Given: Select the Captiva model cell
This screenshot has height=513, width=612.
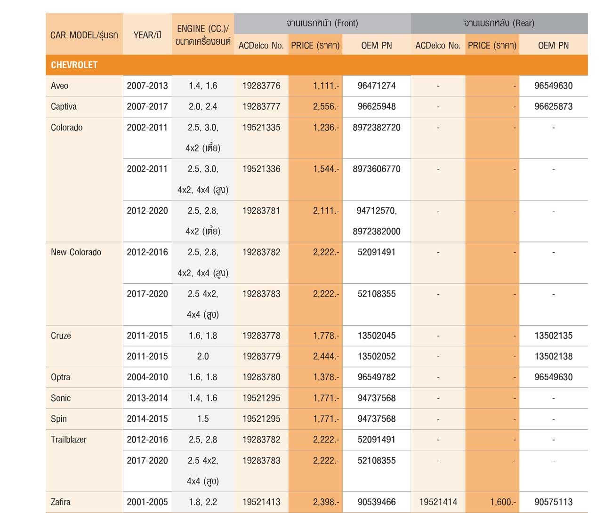Looking at the screenshot, I should click(84, 106).
